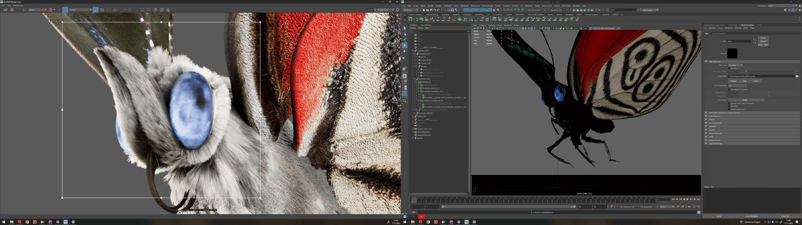Expand the UV Coordinates section
The image size is (802, 225).
coord(715,123)
